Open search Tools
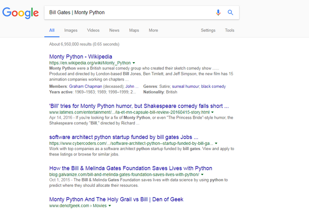Image resolution: width=309 pixels, height=209 pixels. click(x=230, y=30)
